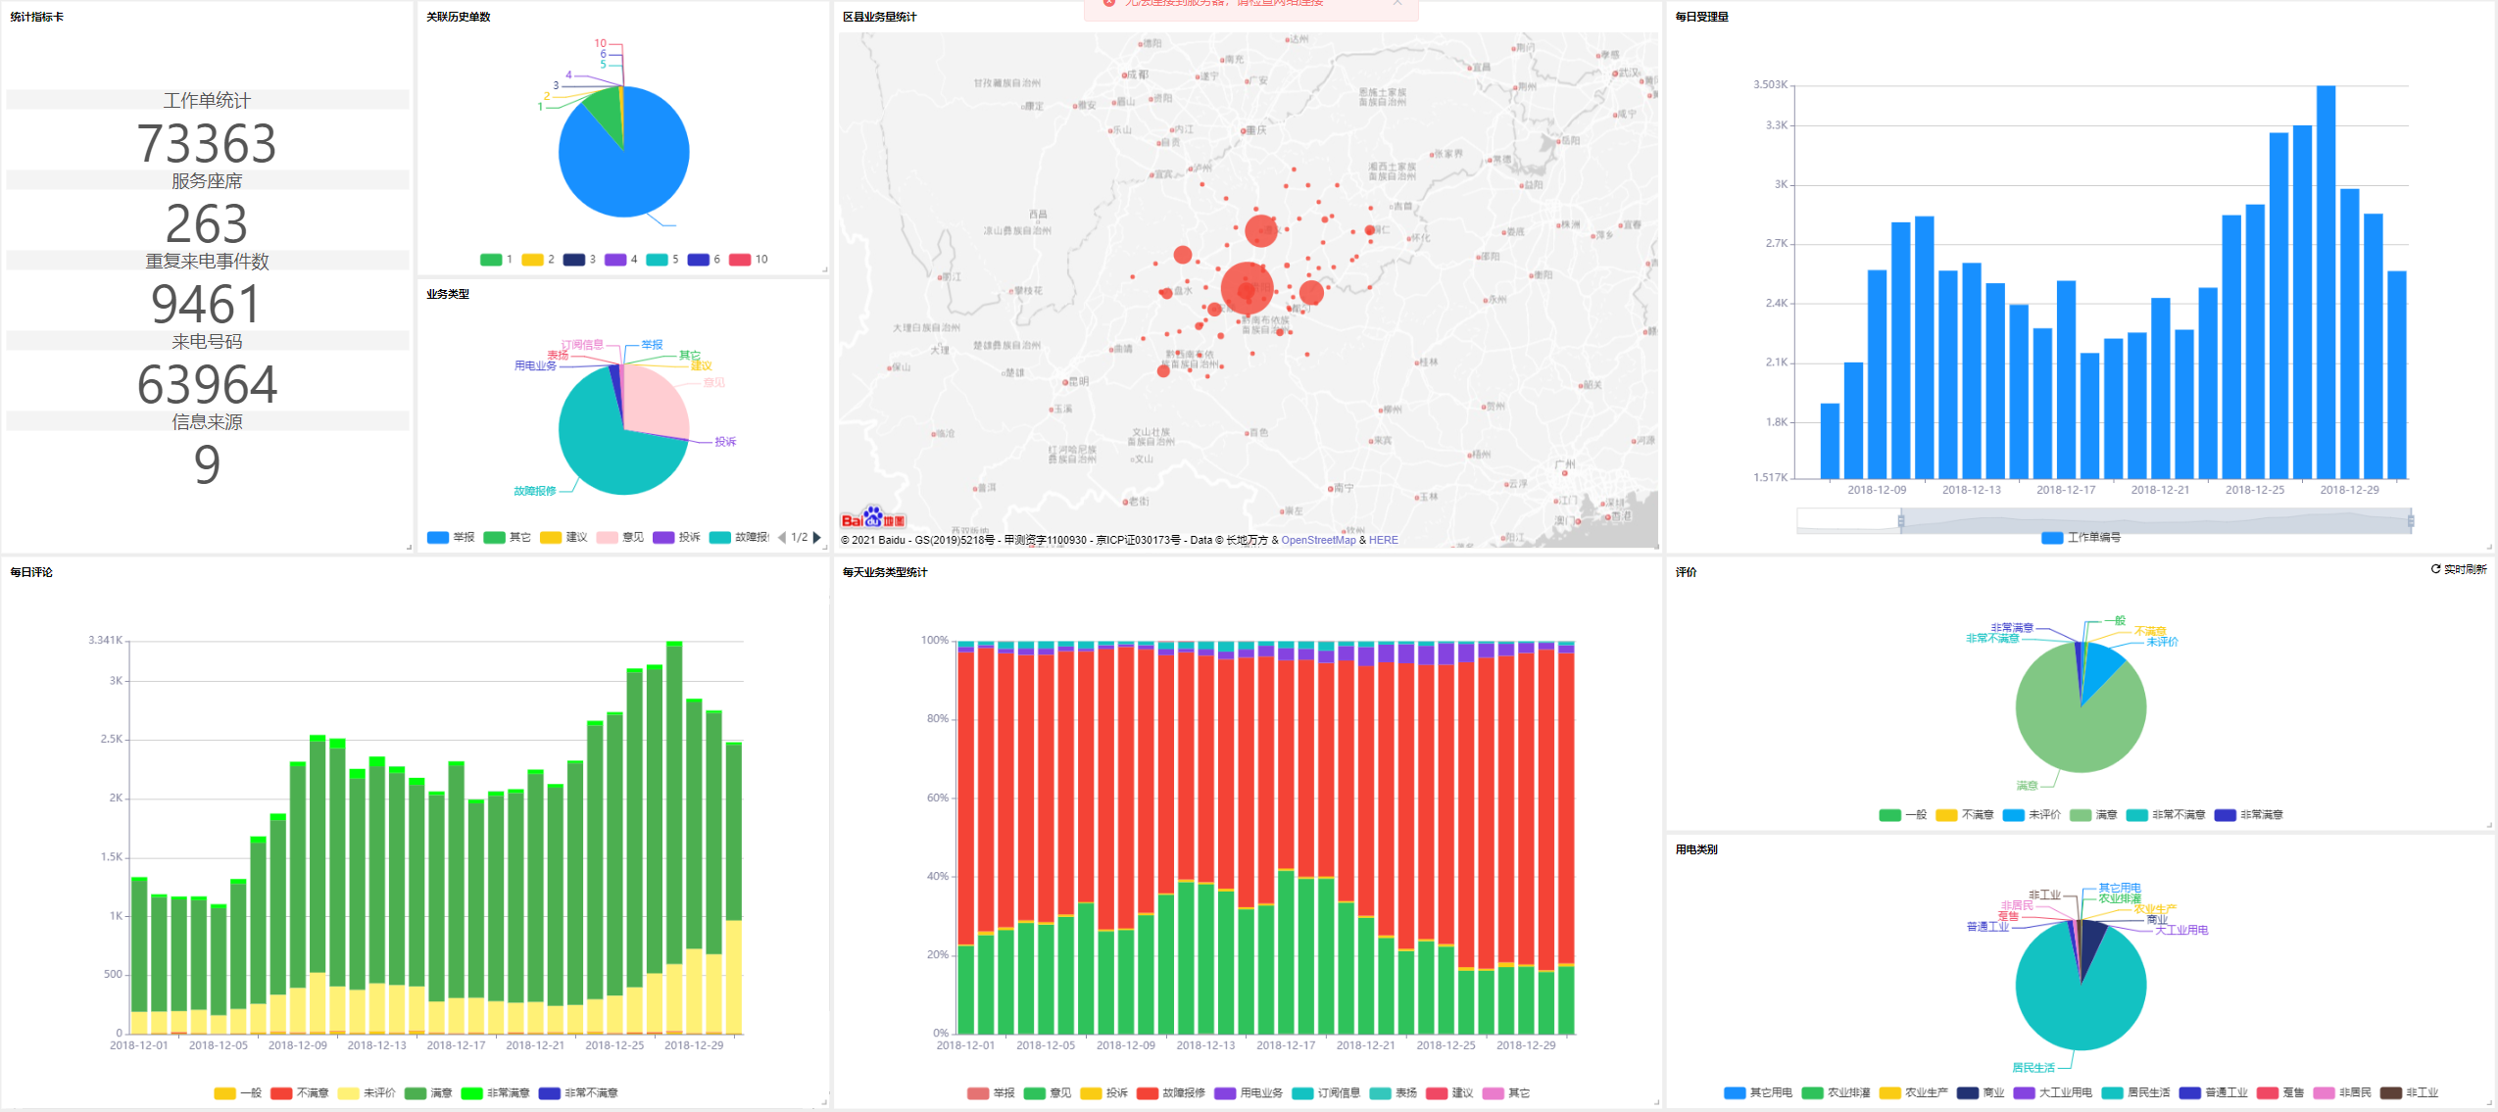
Task: Click resize handle of 每日受理量 panel
Action: (2489, 547)
